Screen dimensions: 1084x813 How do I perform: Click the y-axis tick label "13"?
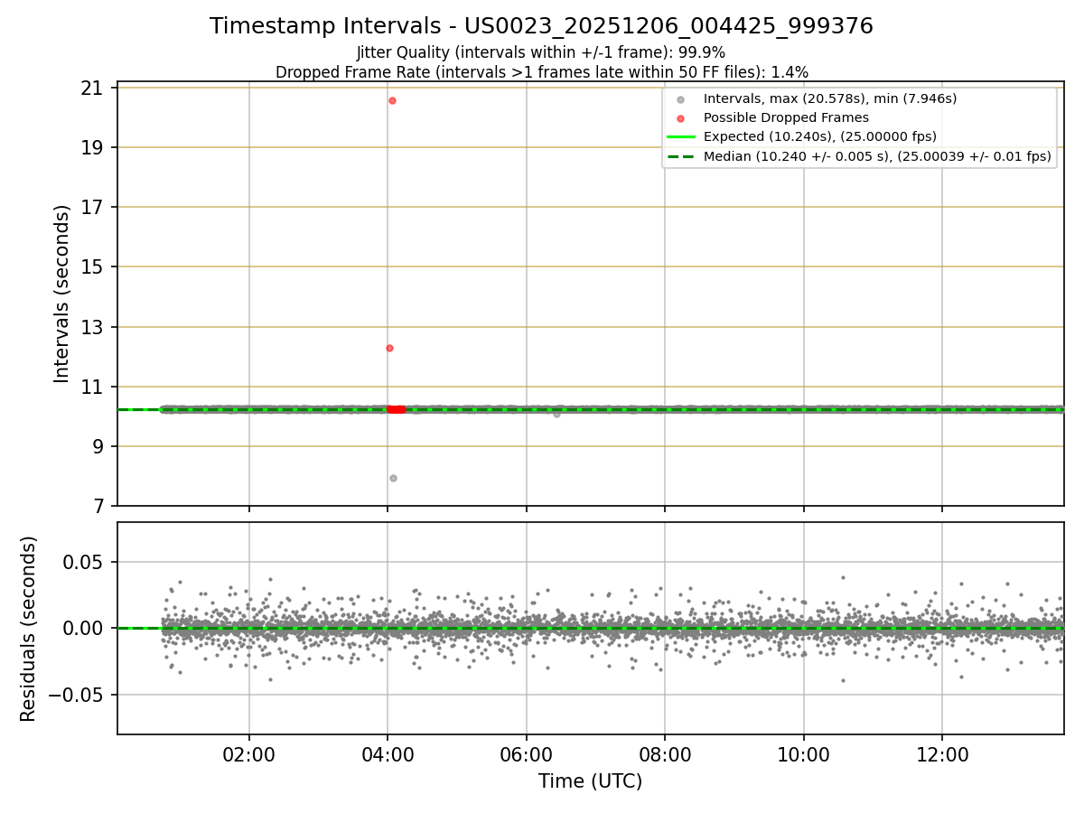click(90, 327)
